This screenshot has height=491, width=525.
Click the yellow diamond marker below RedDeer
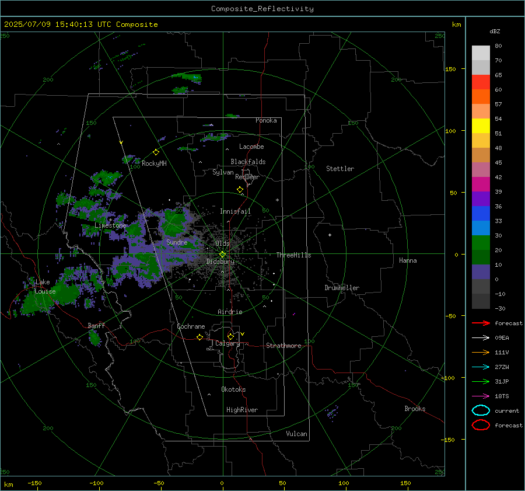coord(240,190)
